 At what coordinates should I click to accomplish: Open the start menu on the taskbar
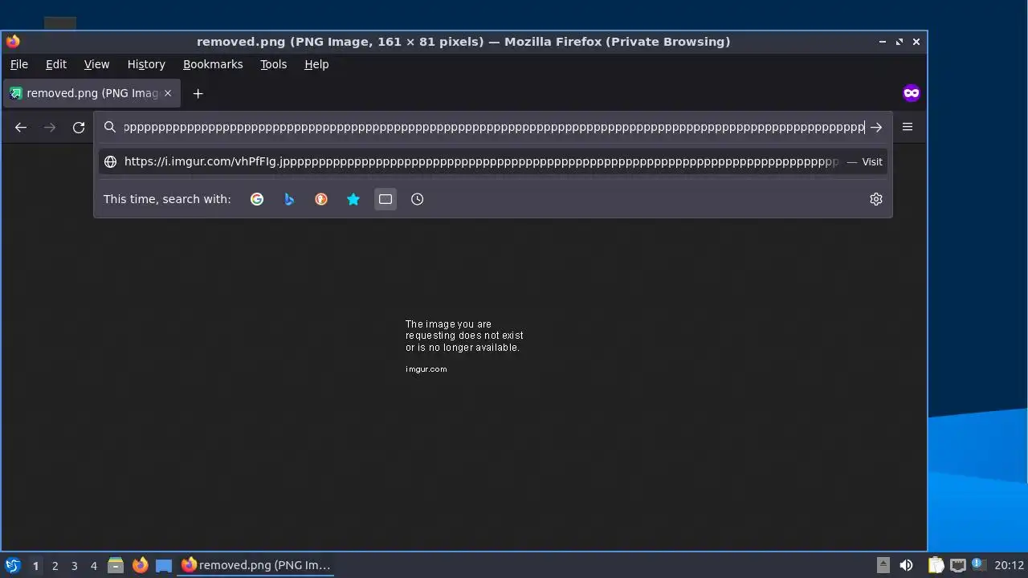click(12, 565)
